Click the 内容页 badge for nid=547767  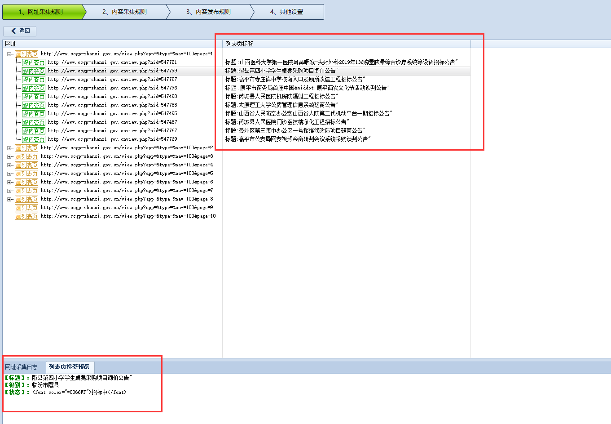pyautogui.click(x=34, y=131)
